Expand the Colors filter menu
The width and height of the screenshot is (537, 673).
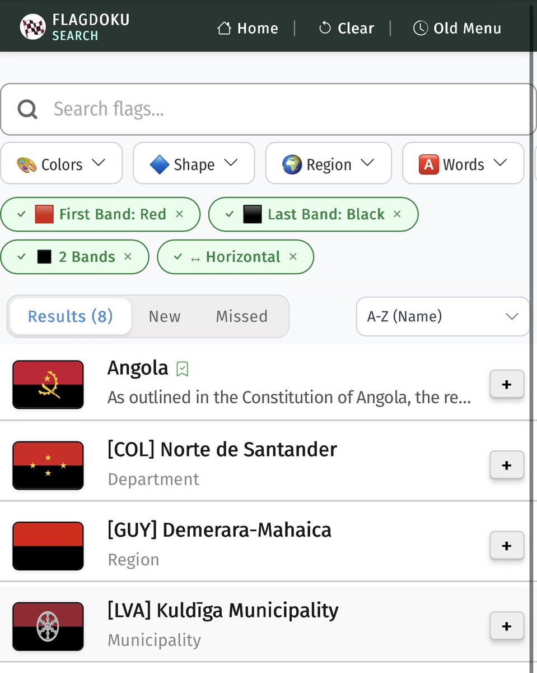[x=62, y=164]
